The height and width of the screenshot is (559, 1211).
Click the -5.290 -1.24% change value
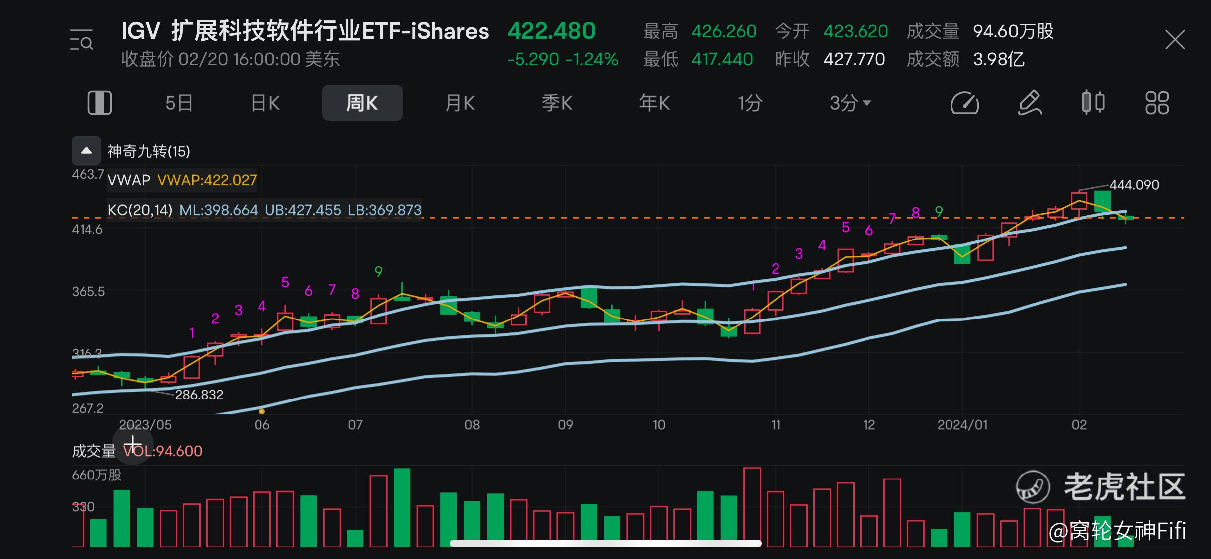point(563,60)
